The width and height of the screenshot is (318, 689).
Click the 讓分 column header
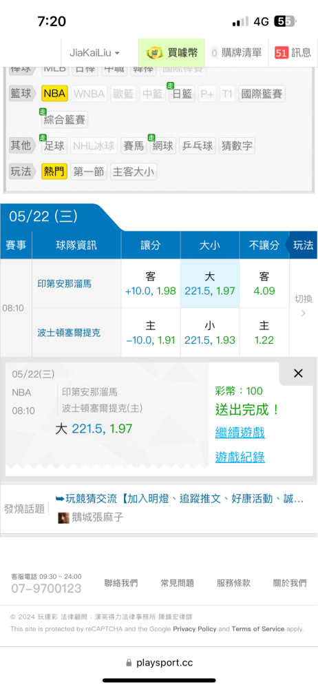(151, 245)
